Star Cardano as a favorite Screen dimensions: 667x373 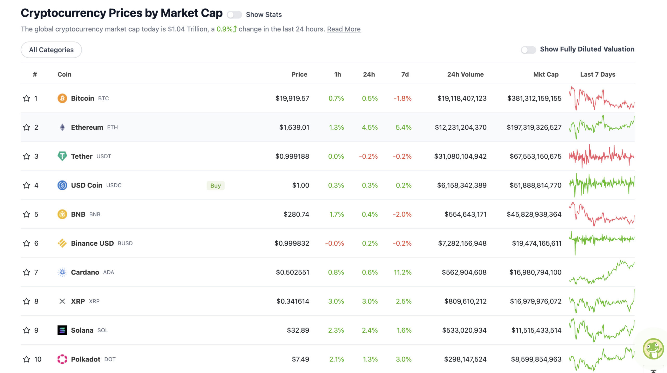coord(27,272)
